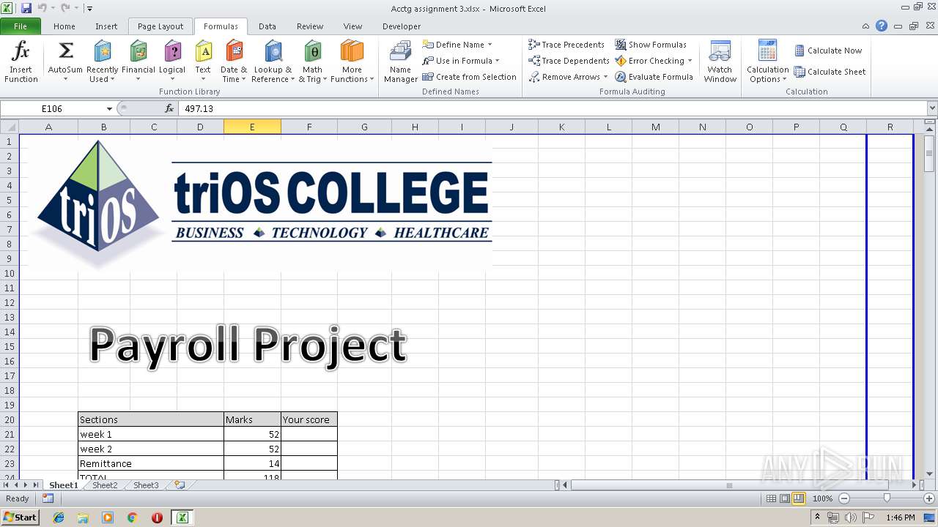938x527 pixels.
Task: Expand the Use in Formula dropdown
Action: click(498, 61)
